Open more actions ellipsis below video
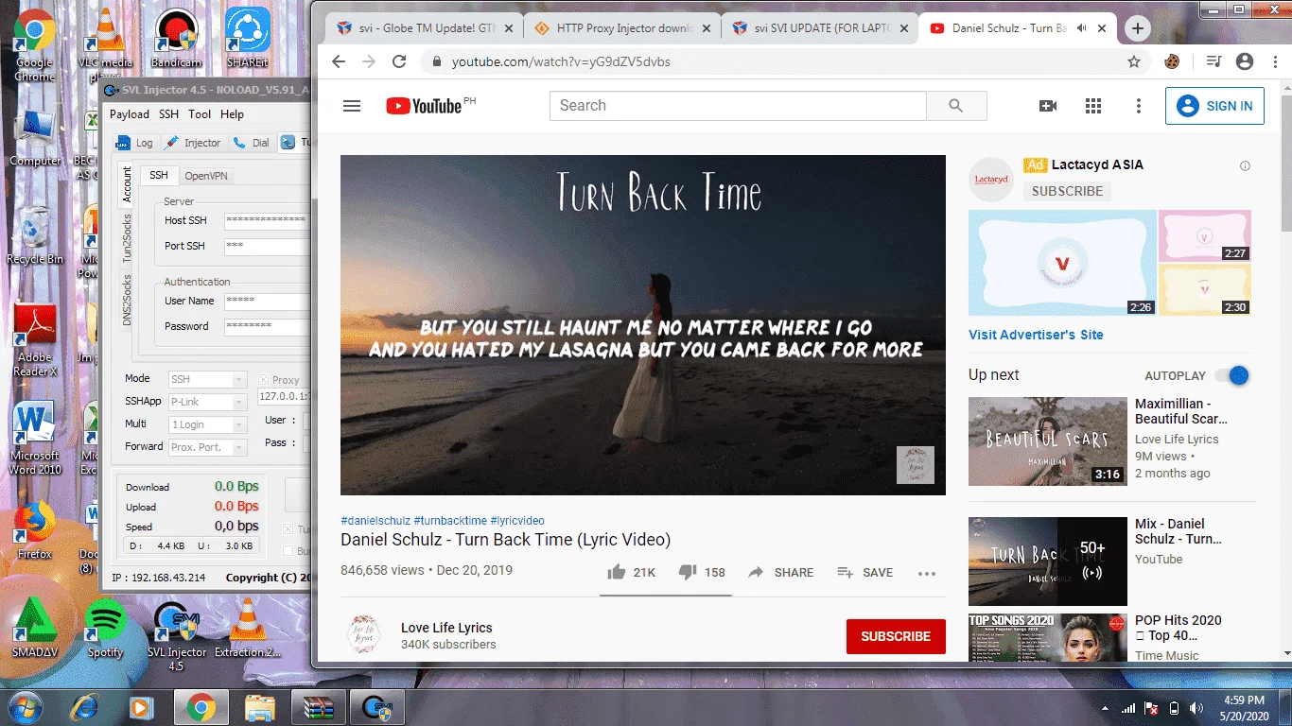The height and width of the screenshot is (726, 1292). [x=927, y=573]
